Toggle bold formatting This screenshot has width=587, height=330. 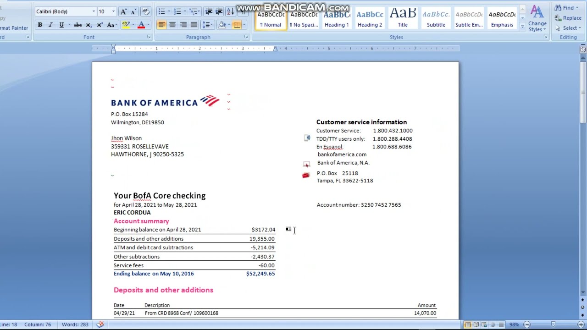coord(40,25)
